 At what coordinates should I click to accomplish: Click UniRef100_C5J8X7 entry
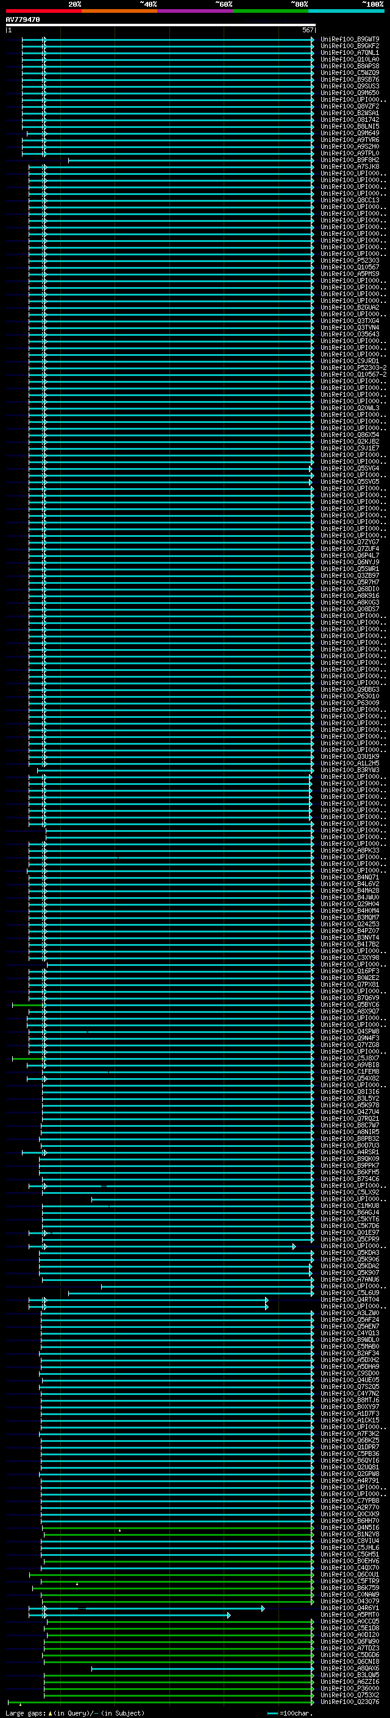click(349, 1058)
